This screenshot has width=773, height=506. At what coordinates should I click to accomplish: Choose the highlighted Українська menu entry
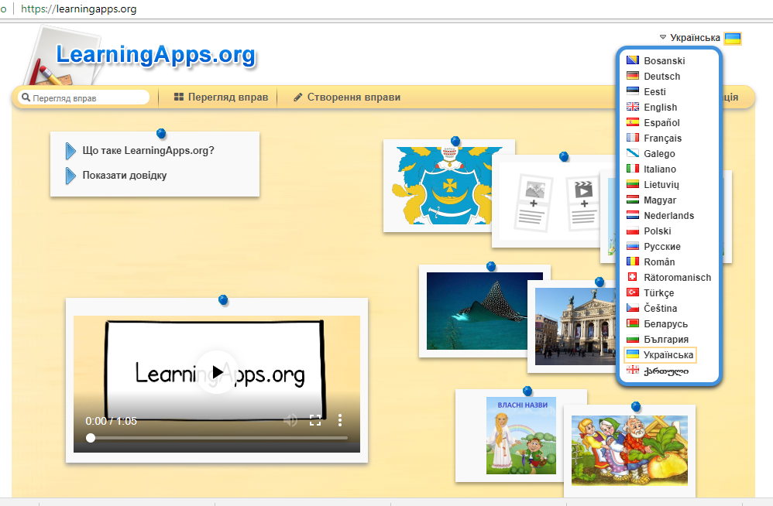tap(660, 354)
